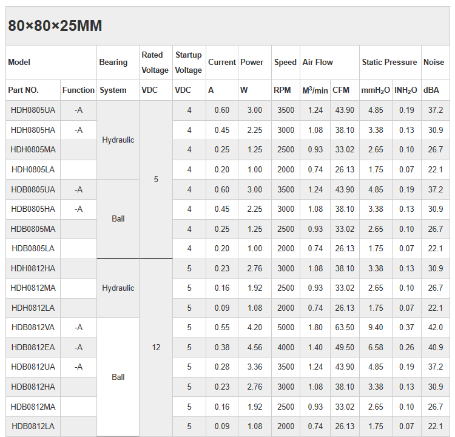455x437 pixels.
Task: Select the HDH0805UA part number cell
Action: click(x=33, y=110)
